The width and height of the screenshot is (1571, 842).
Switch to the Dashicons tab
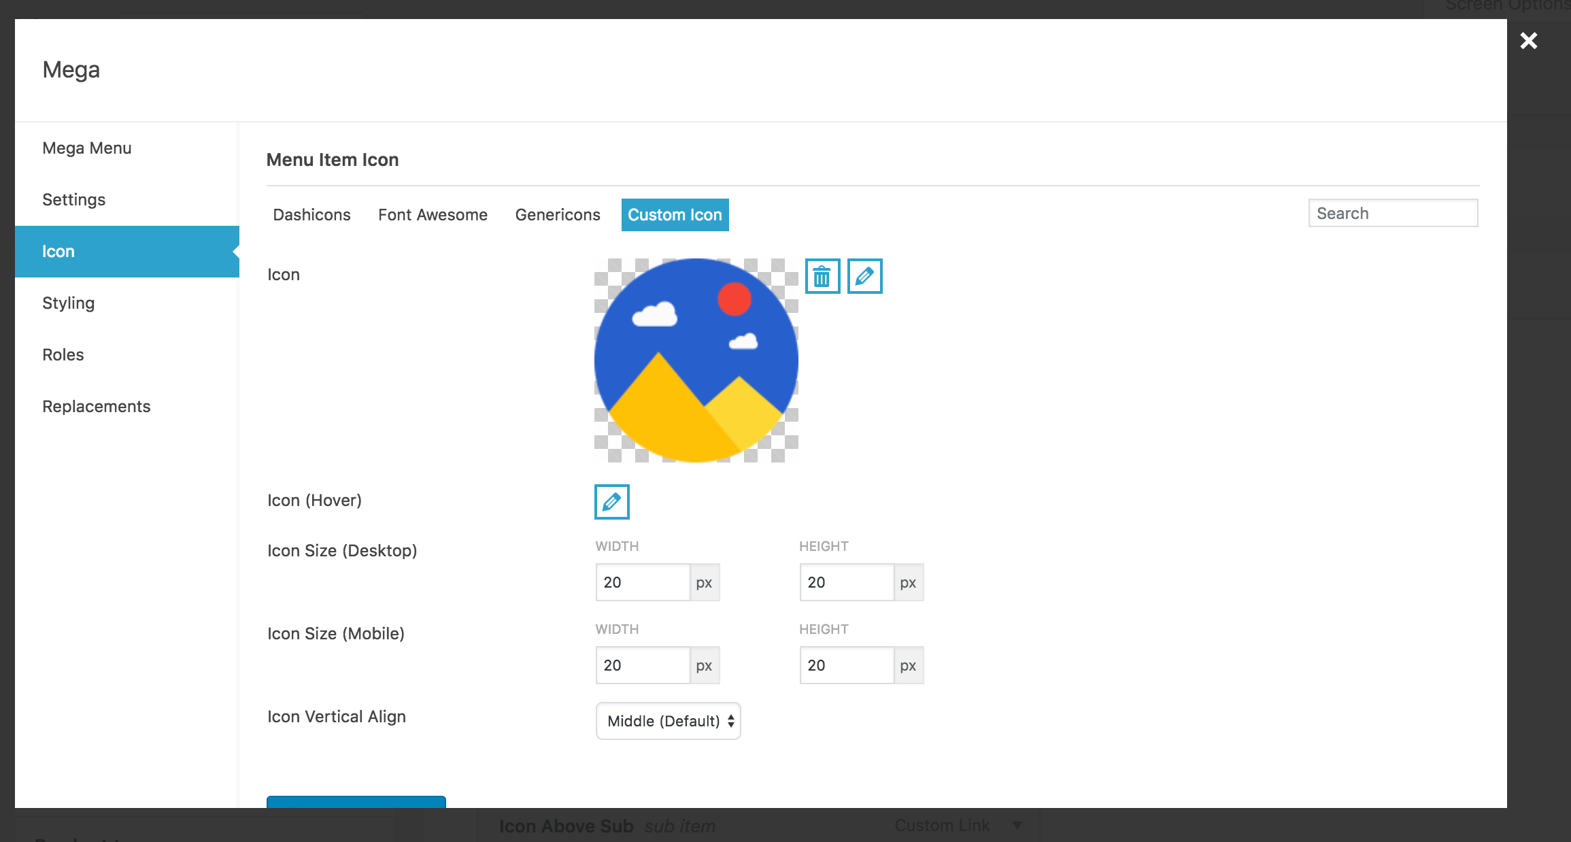click(311, 215)
